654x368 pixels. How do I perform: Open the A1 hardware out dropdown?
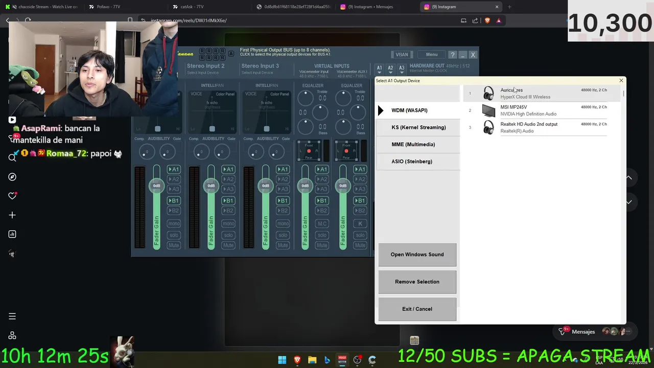click(x=379, y=69)
